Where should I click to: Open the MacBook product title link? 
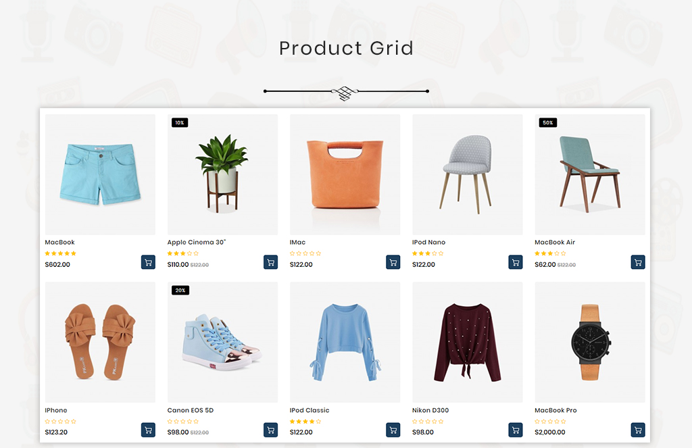coord(59,243)
